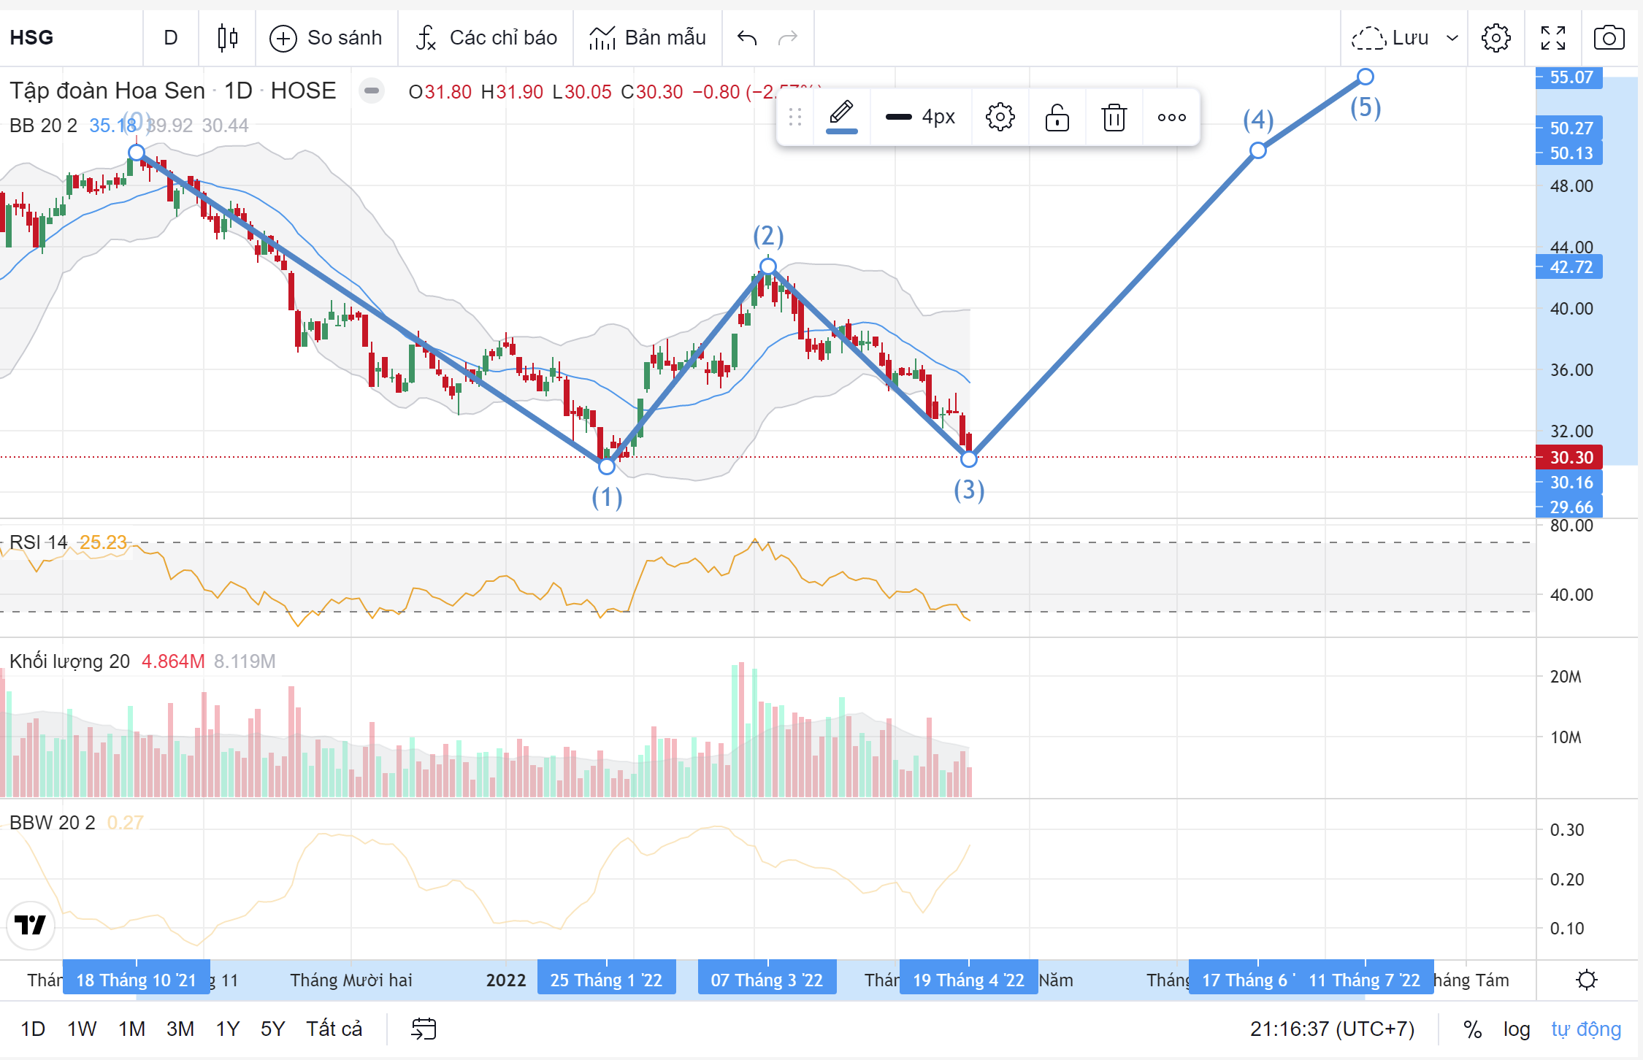Redo the last chart action
The width and height of the screenshot is (1643, 1060).
788,37
